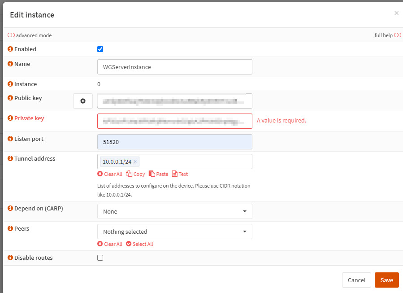This screenshot has width=403, height=293.
Task: Click the Listen port input field
Action: pyautogui.click(x=174, y=142)
